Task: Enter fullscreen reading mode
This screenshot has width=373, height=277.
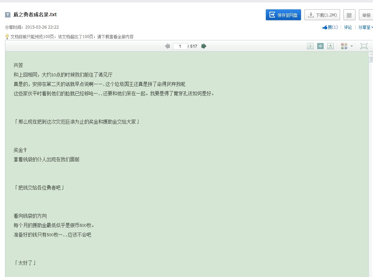Action: [364, 46]
